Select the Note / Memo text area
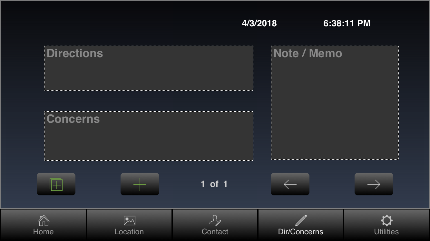The image size is (430, 241). click(x=335, y=103)
